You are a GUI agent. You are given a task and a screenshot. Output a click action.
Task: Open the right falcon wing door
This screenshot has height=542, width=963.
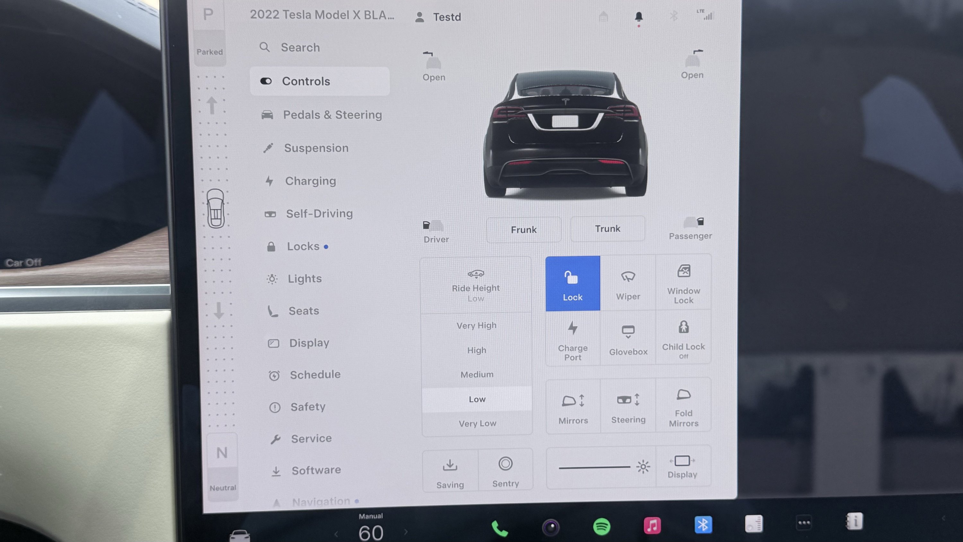point(693,64)
